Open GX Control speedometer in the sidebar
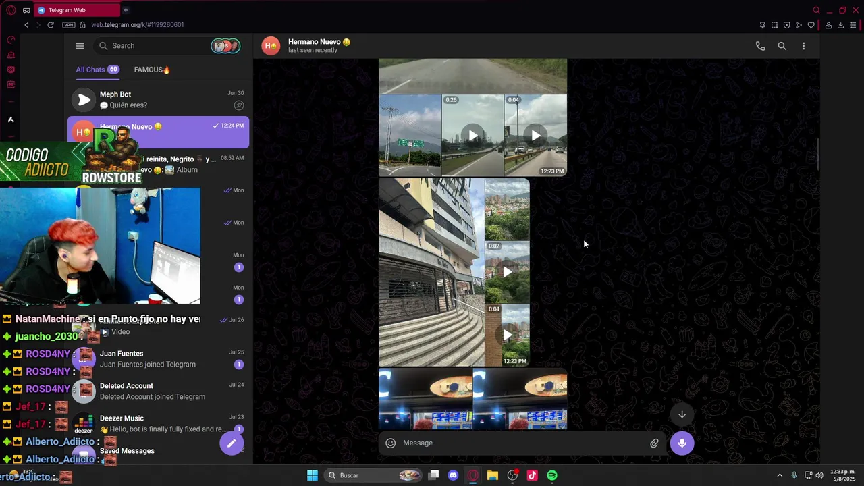Image resolution: width=864 pixels, height=486 pixels. [x=11, y=40]
